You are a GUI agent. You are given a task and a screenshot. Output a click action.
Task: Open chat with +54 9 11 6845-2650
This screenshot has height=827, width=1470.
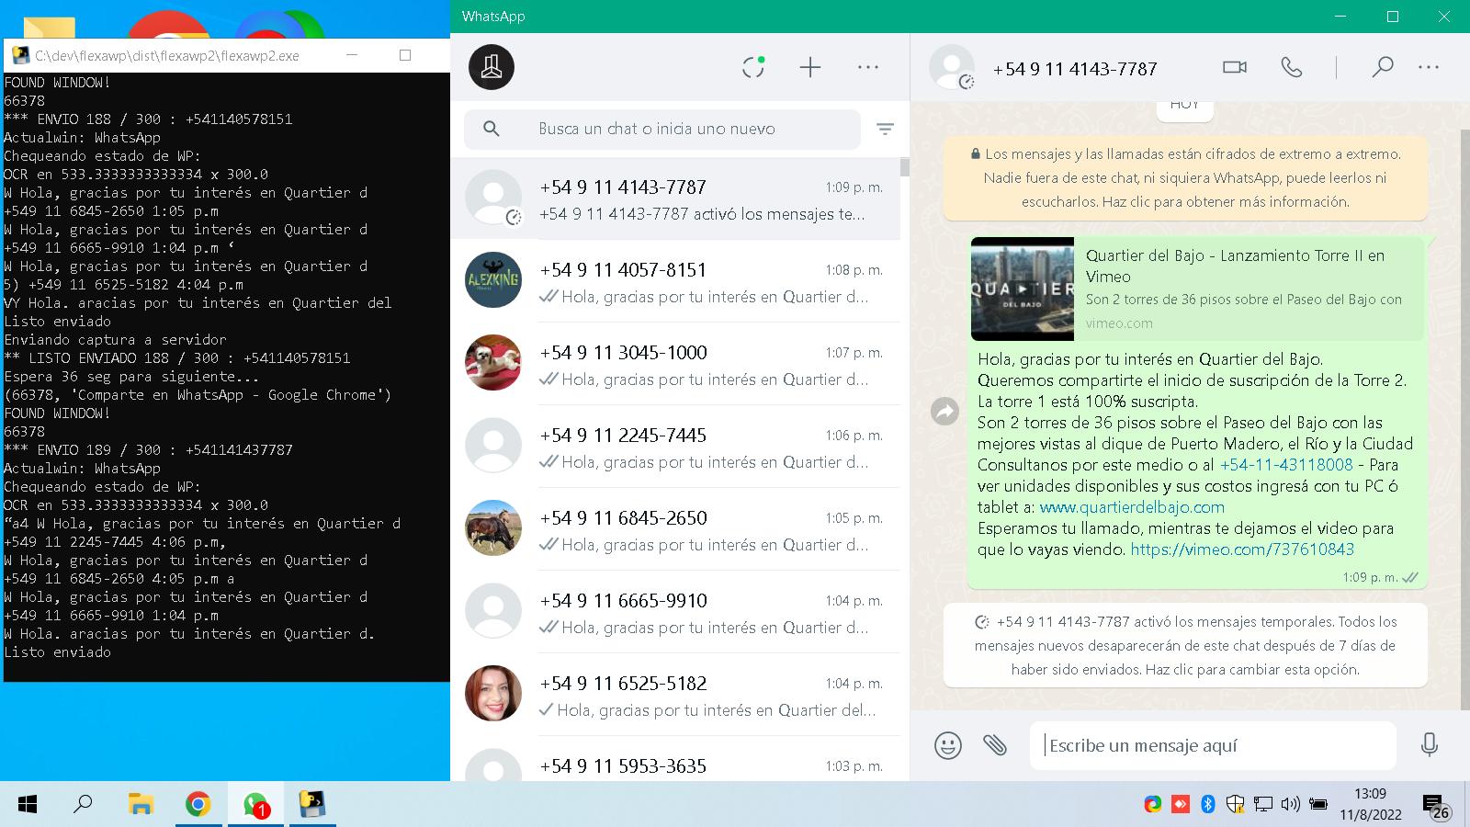click(675, 529)
